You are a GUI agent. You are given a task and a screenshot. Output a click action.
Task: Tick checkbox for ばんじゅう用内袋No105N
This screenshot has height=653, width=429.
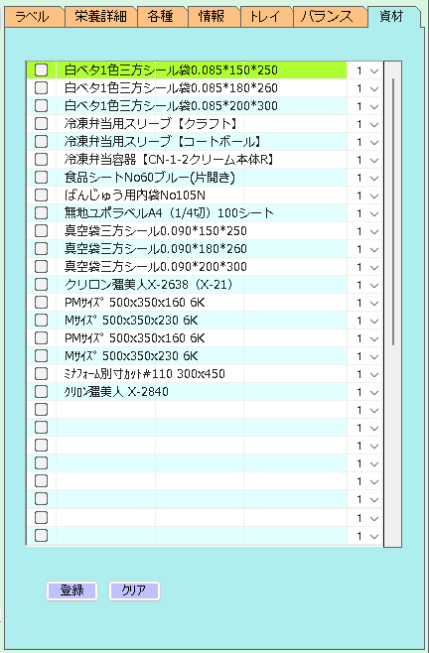(x=41, y=195)
